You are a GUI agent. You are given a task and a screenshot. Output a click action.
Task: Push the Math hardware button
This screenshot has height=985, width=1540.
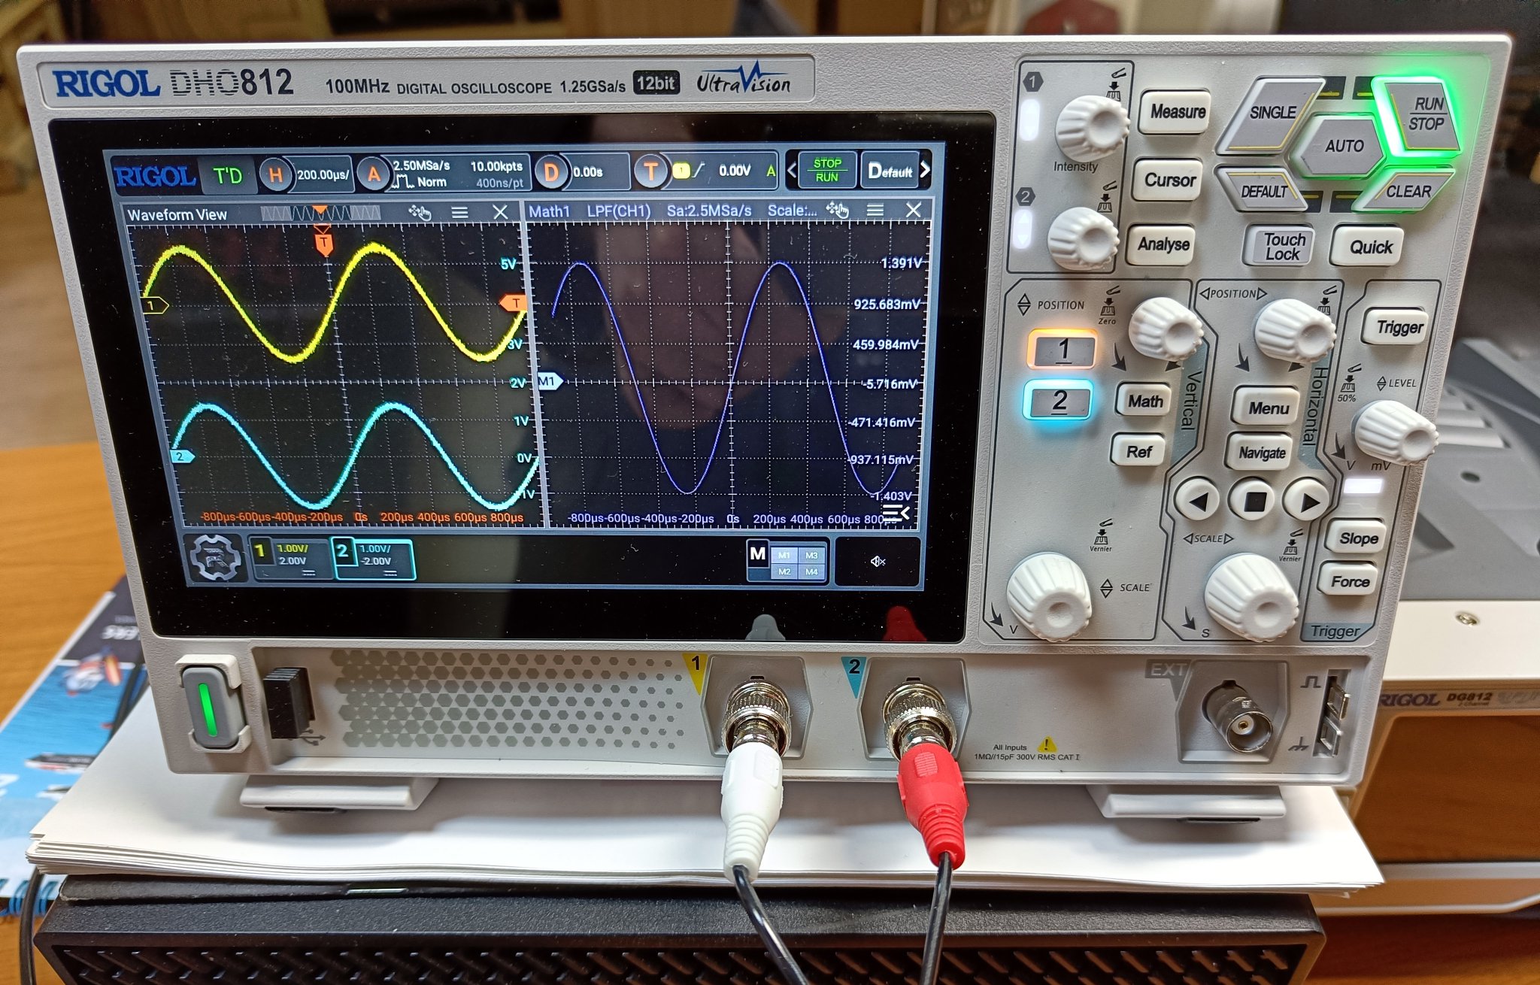[1143, 402]
